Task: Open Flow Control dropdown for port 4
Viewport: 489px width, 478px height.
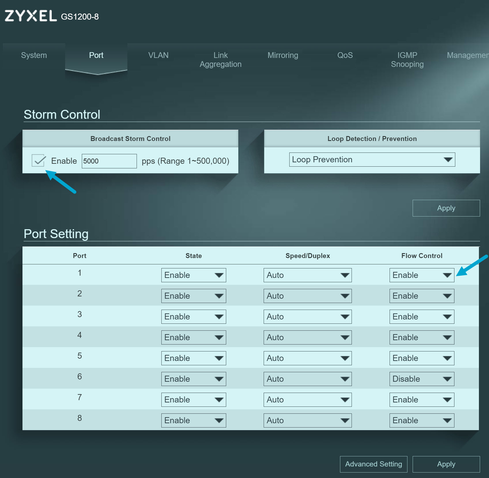Action: coord(422,338)
